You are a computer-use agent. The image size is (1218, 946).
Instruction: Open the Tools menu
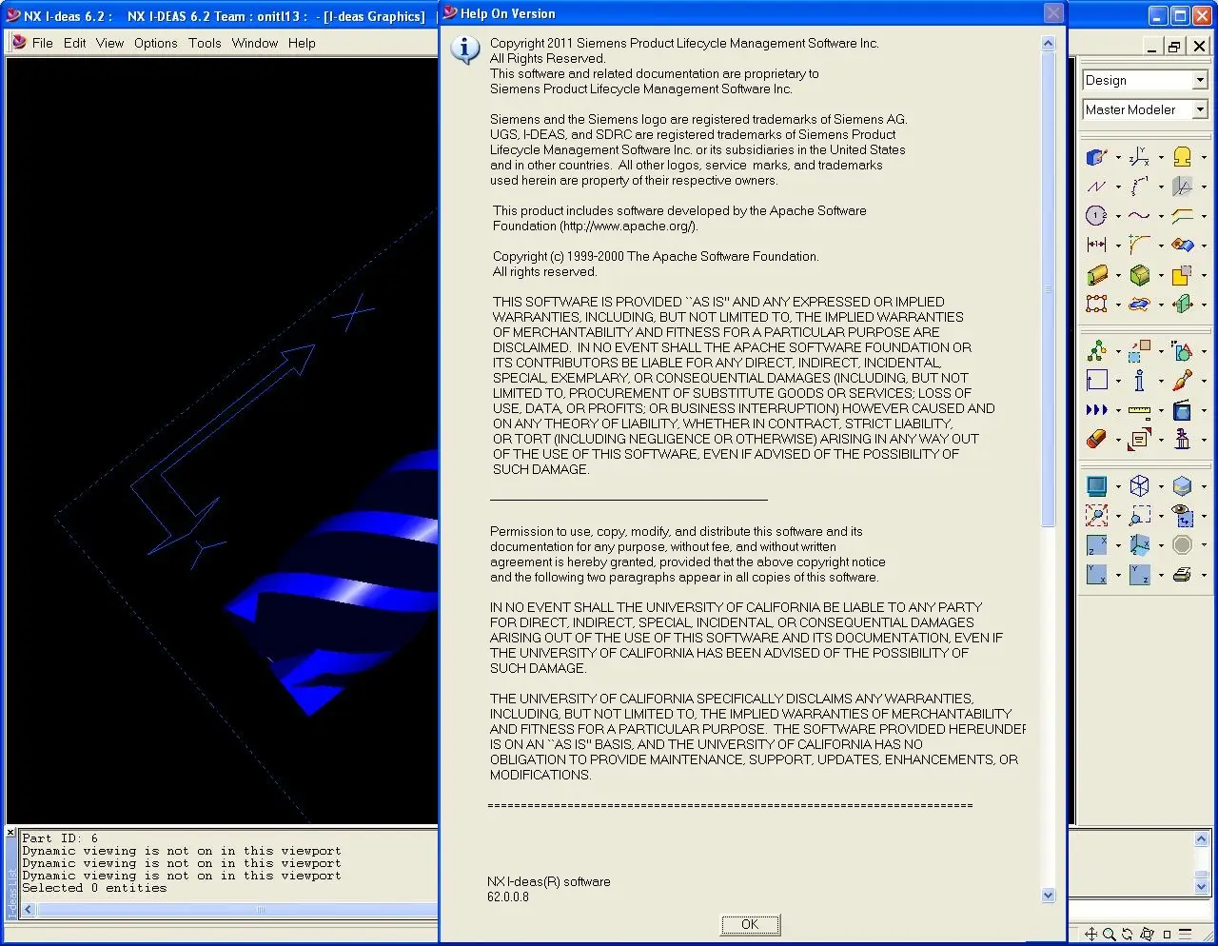click(205, 43)
